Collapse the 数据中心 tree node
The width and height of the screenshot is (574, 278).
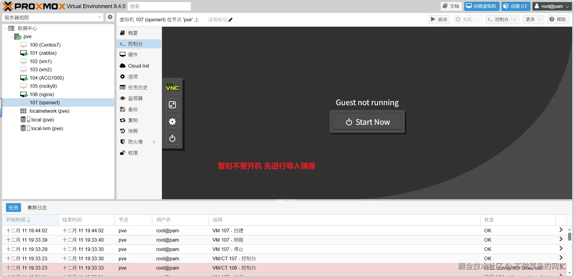tap(6, 28)
